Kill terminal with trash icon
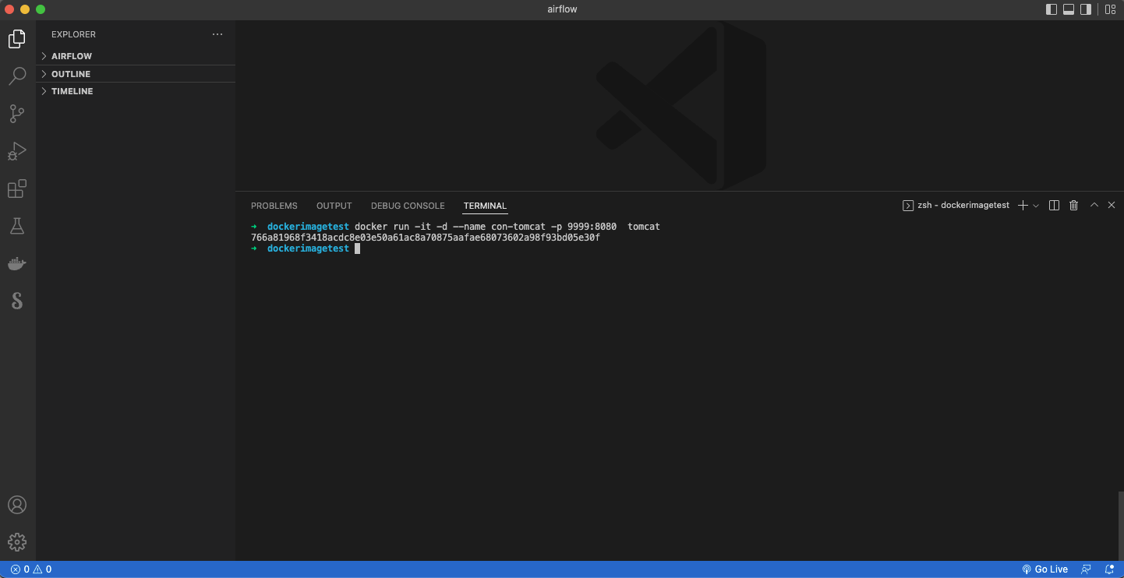Image resolution: width=1124 pixels, height=578 pixels. point(1073,206)
